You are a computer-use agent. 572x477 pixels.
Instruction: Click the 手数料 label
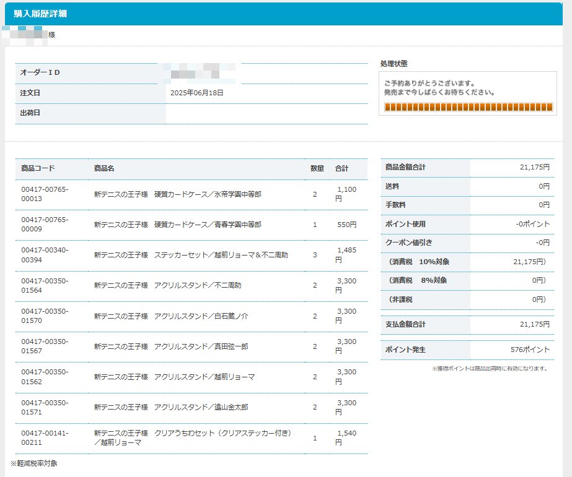click(395, 205)
